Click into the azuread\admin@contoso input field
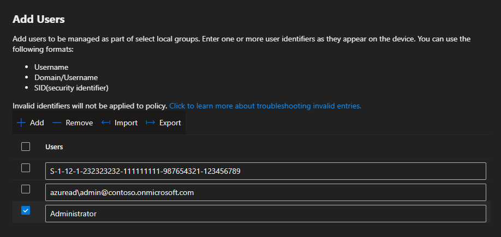This screenshot has width=501, height=237. tap(265, 192)
